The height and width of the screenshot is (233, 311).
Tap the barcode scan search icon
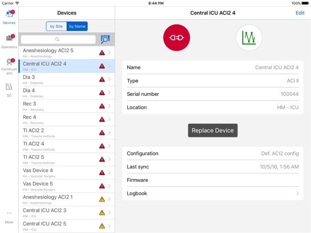[105, 39]
